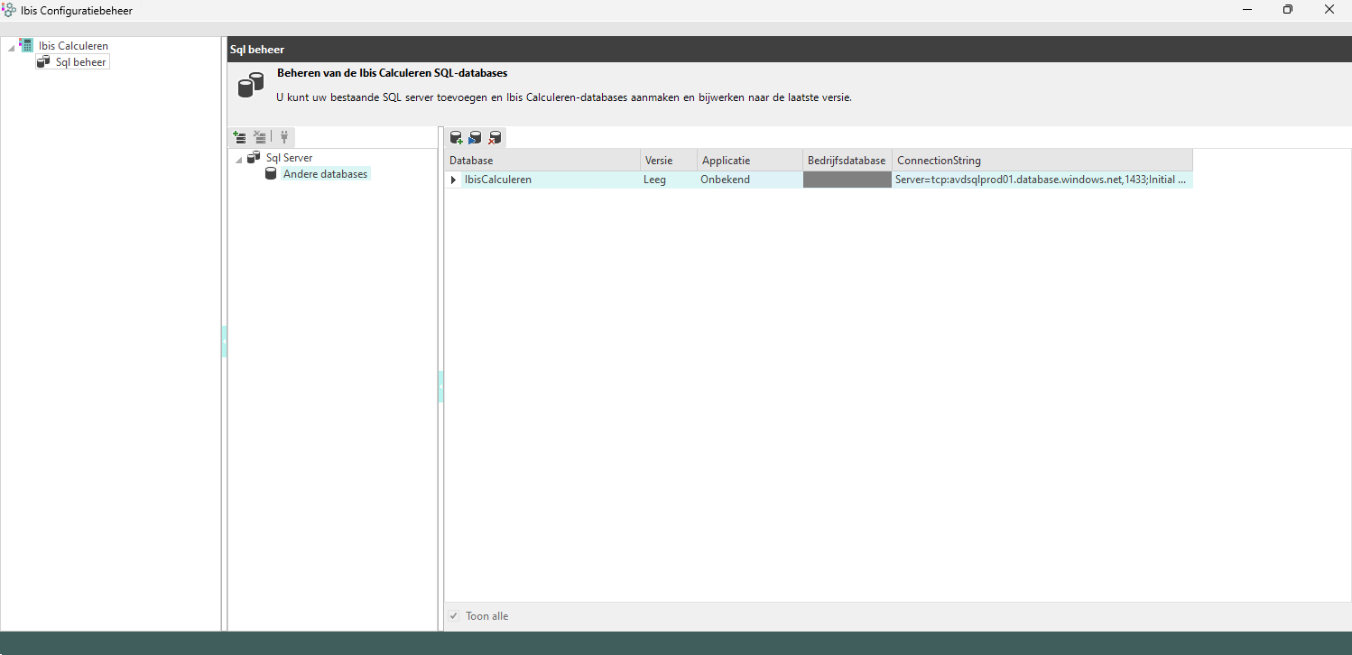
Task: Sort by the Database column header
Action: click(x=542, y=161)
